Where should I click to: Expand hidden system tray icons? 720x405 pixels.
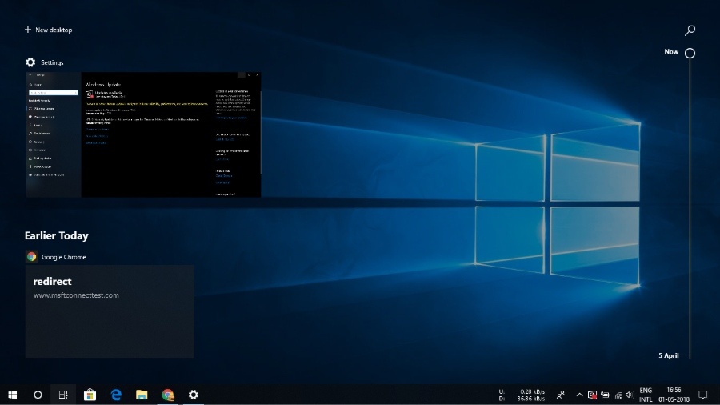(x=579, y=395)
